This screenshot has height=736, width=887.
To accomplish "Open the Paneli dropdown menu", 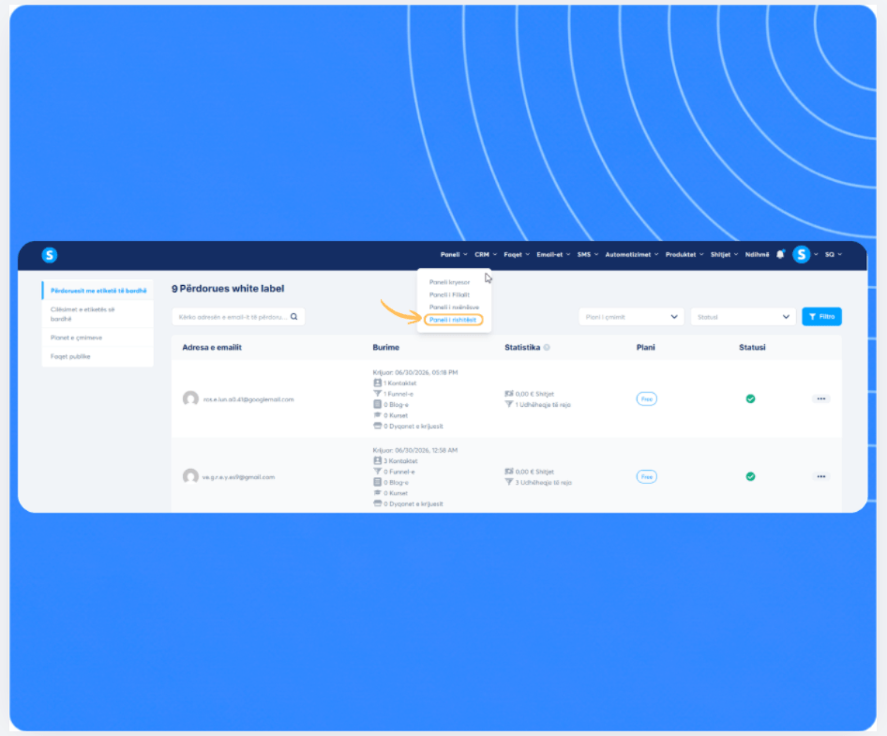I will pos(454,255).
